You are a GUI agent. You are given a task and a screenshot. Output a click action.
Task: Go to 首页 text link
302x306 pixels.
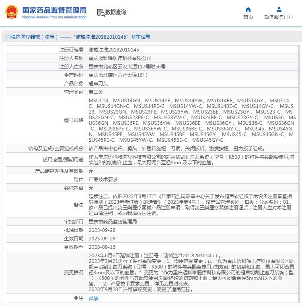click(x=248, y=17)
